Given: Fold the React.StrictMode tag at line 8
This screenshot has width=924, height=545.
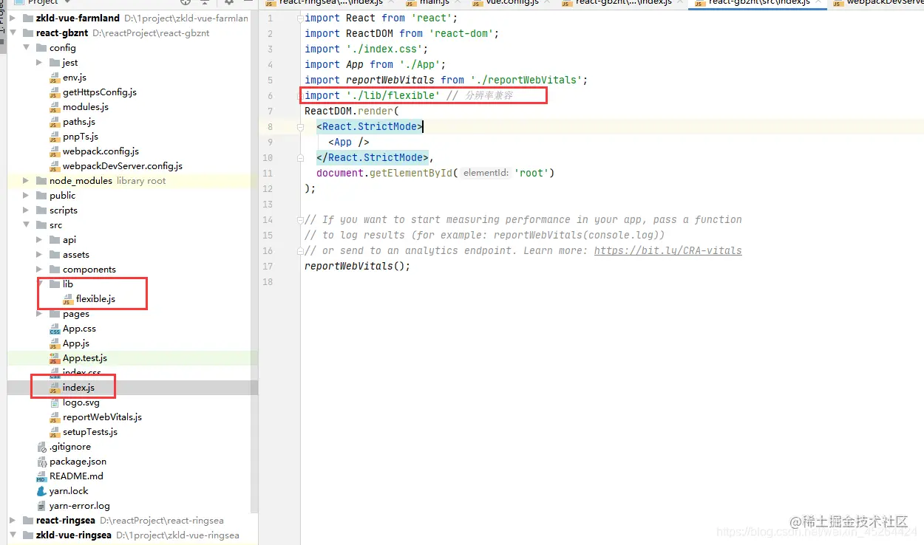Looking at the screenshot, I should 299,126.
